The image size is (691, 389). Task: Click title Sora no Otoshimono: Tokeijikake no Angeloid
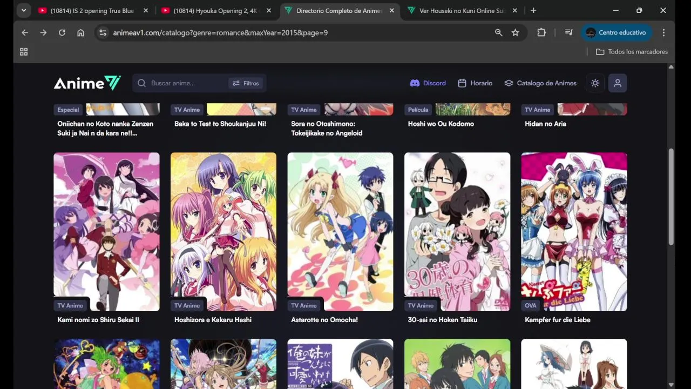coord(327,129)
